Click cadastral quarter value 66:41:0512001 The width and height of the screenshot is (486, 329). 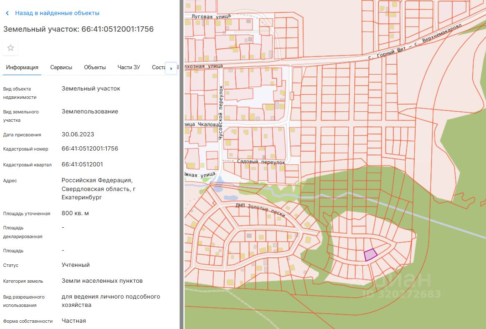pyautogui.click(x=82, y=164)
